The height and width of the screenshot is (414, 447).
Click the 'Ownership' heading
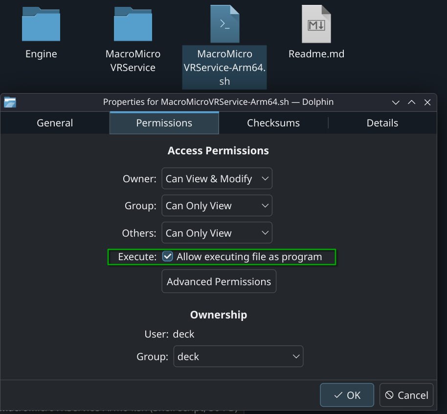point(219,315)
